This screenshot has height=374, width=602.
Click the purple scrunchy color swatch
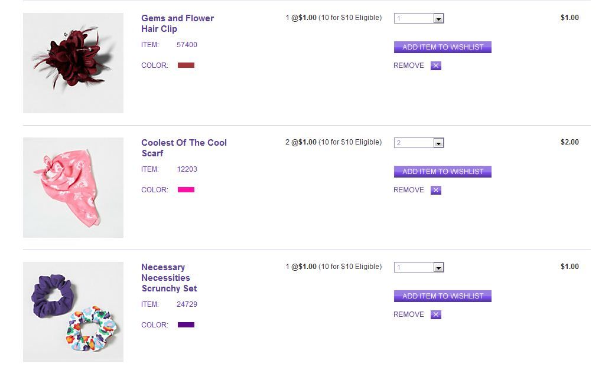pos(186,324)
